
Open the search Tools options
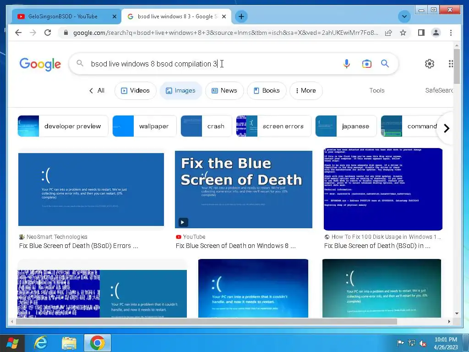[x=376, y=90]
